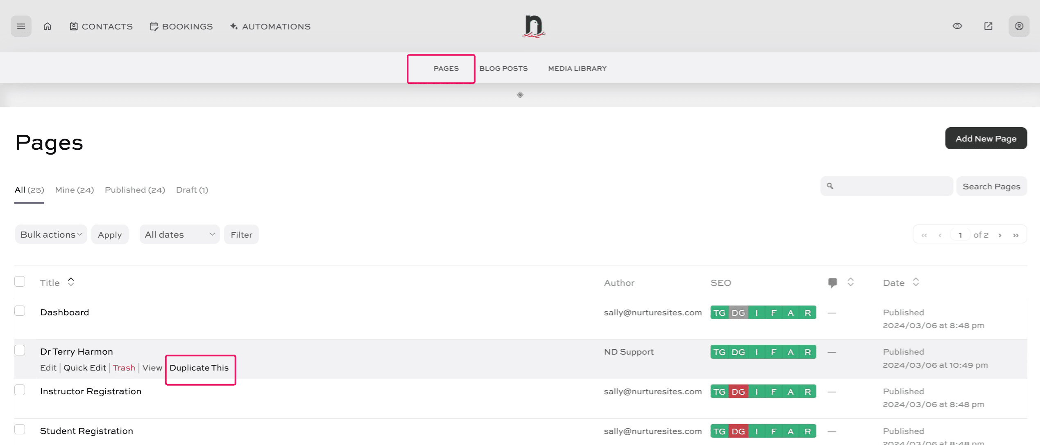Image resolution: width=1040 pixels, height=445 pixels.
Task: Click Duplicate This under Dr Terry Harmon
Action: [199, 368]
